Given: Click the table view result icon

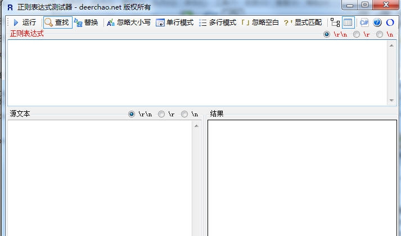Looking at the screenshot, I should pyautogui.click(x=348, y=22).
